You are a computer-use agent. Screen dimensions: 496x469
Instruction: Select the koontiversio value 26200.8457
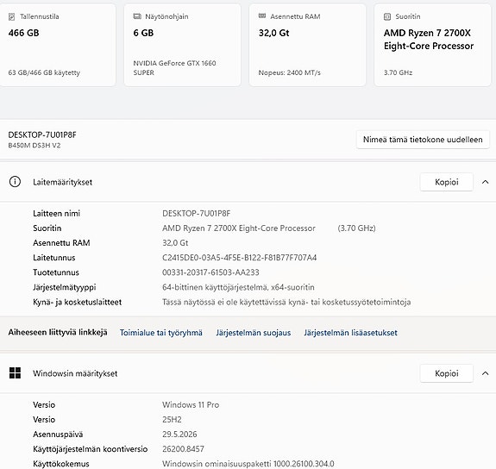tap(183, 449)
